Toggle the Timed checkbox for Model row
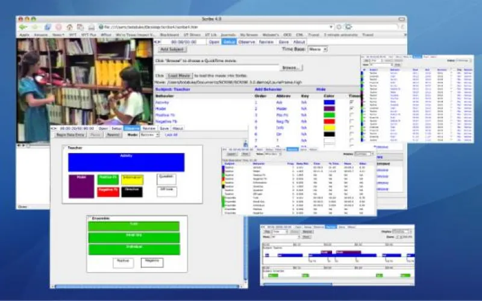This screenshot has width=482, height=301. (x=352, y=109)
